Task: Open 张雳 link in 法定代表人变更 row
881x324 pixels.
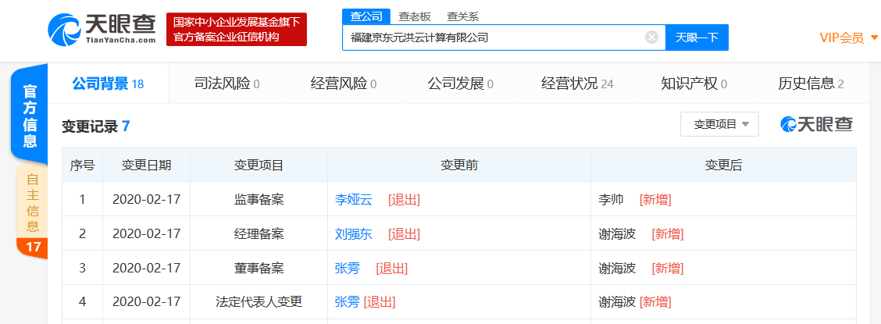Action: (348, 302)
